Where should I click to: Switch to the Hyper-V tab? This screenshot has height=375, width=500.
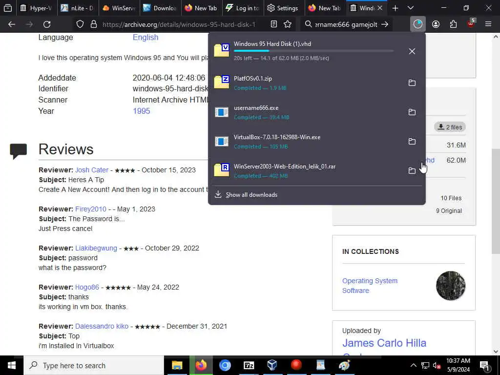click(36, 8)
